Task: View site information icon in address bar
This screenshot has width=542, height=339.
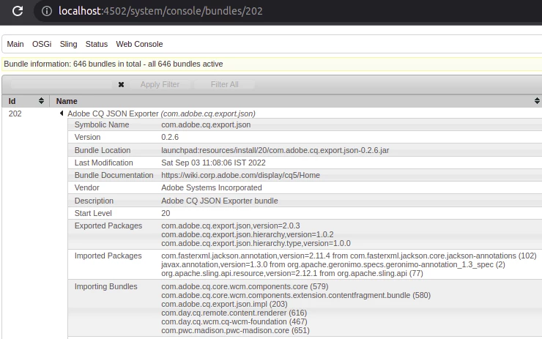Action: [47, 11]
